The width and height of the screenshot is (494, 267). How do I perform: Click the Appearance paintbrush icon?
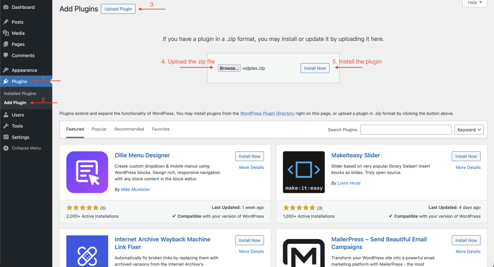(6, 70)
